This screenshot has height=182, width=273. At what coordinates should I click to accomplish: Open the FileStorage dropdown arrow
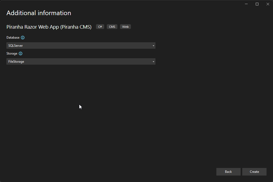(x=153, y=61)
